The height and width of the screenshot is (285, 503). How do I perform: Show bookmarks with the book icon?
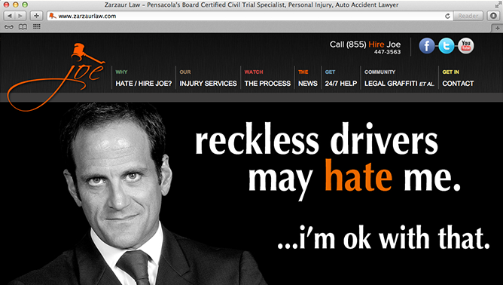(x=23, y=27)
